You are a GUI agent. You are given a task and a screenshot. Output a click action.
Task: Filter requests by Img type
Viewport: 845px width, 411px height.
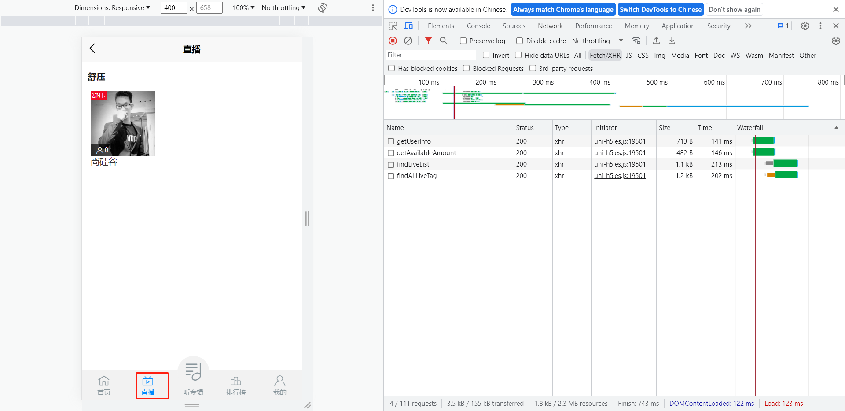coord(660,55)
